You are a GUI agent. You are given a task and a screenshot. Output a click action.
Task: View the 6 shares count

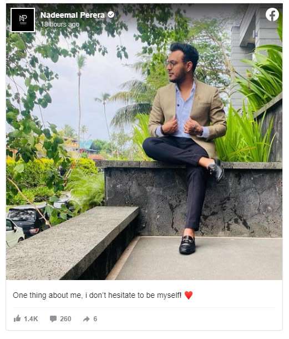coord(95,319)
